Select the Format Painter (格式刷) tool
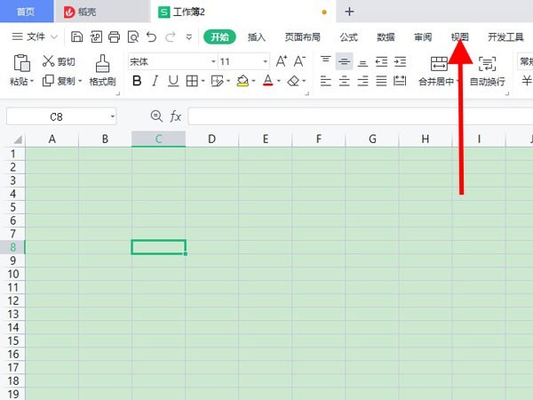This screenshot has height=400, width=533. [102, 70]
